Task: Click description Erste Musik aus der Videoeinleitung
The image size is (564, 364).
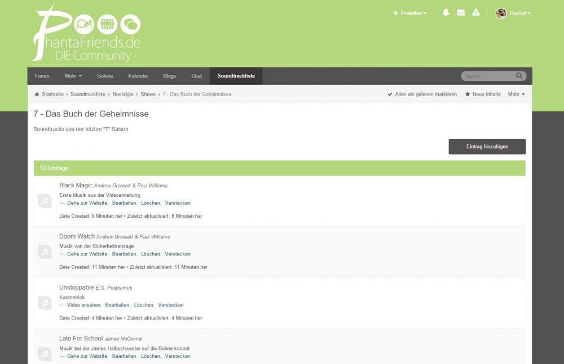Action: click(100, 195)
